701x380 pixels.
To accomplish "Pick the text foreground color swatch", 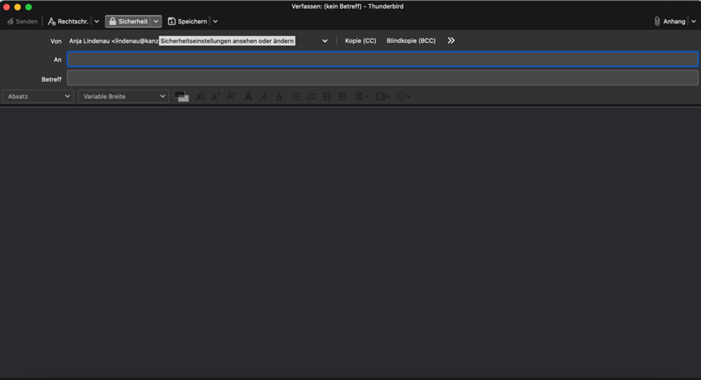I will 179,95.
